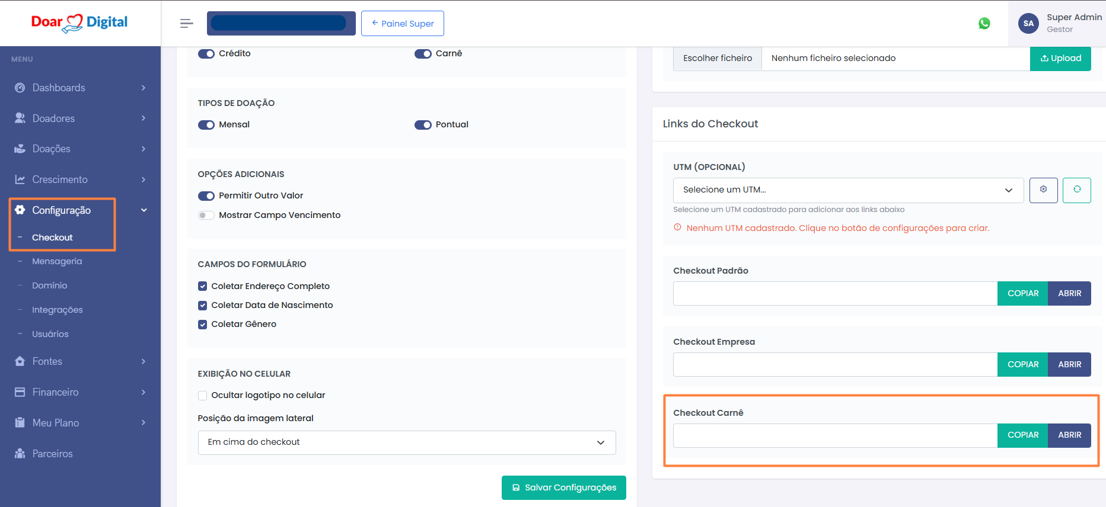Disable the Permitir Outro Valor toggle
The width and height of the screenshot is (1106, 507).
206,196
